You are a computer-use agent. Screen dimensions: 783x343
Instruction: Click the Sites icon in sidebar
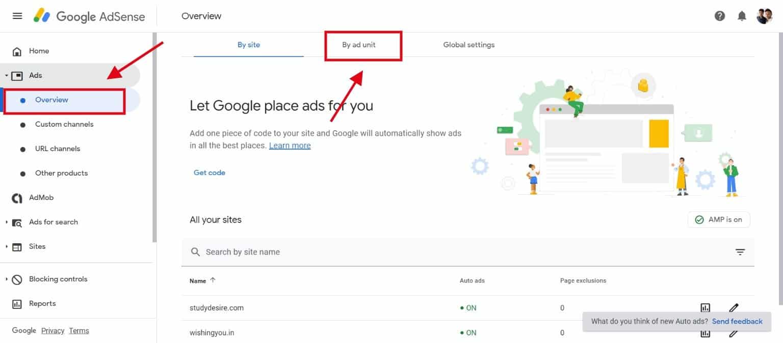coord(17,247)
